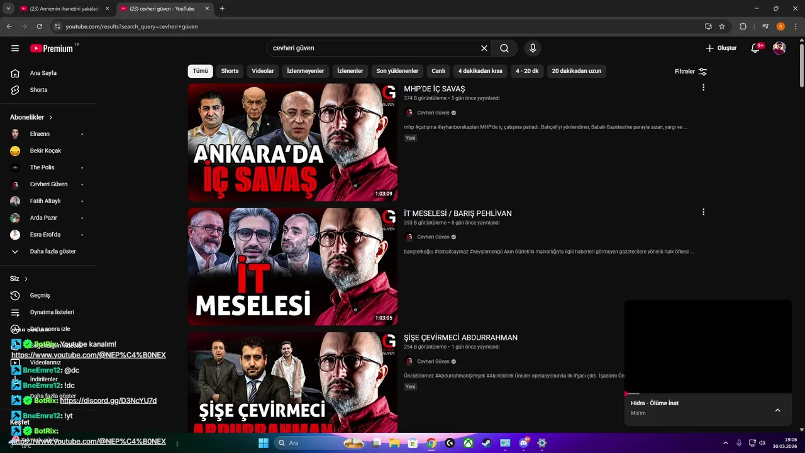Open more options for MHP'DE İÇ SAVAŞ
The width and height of the screenshot is (805, 453).
click(703, 87)
